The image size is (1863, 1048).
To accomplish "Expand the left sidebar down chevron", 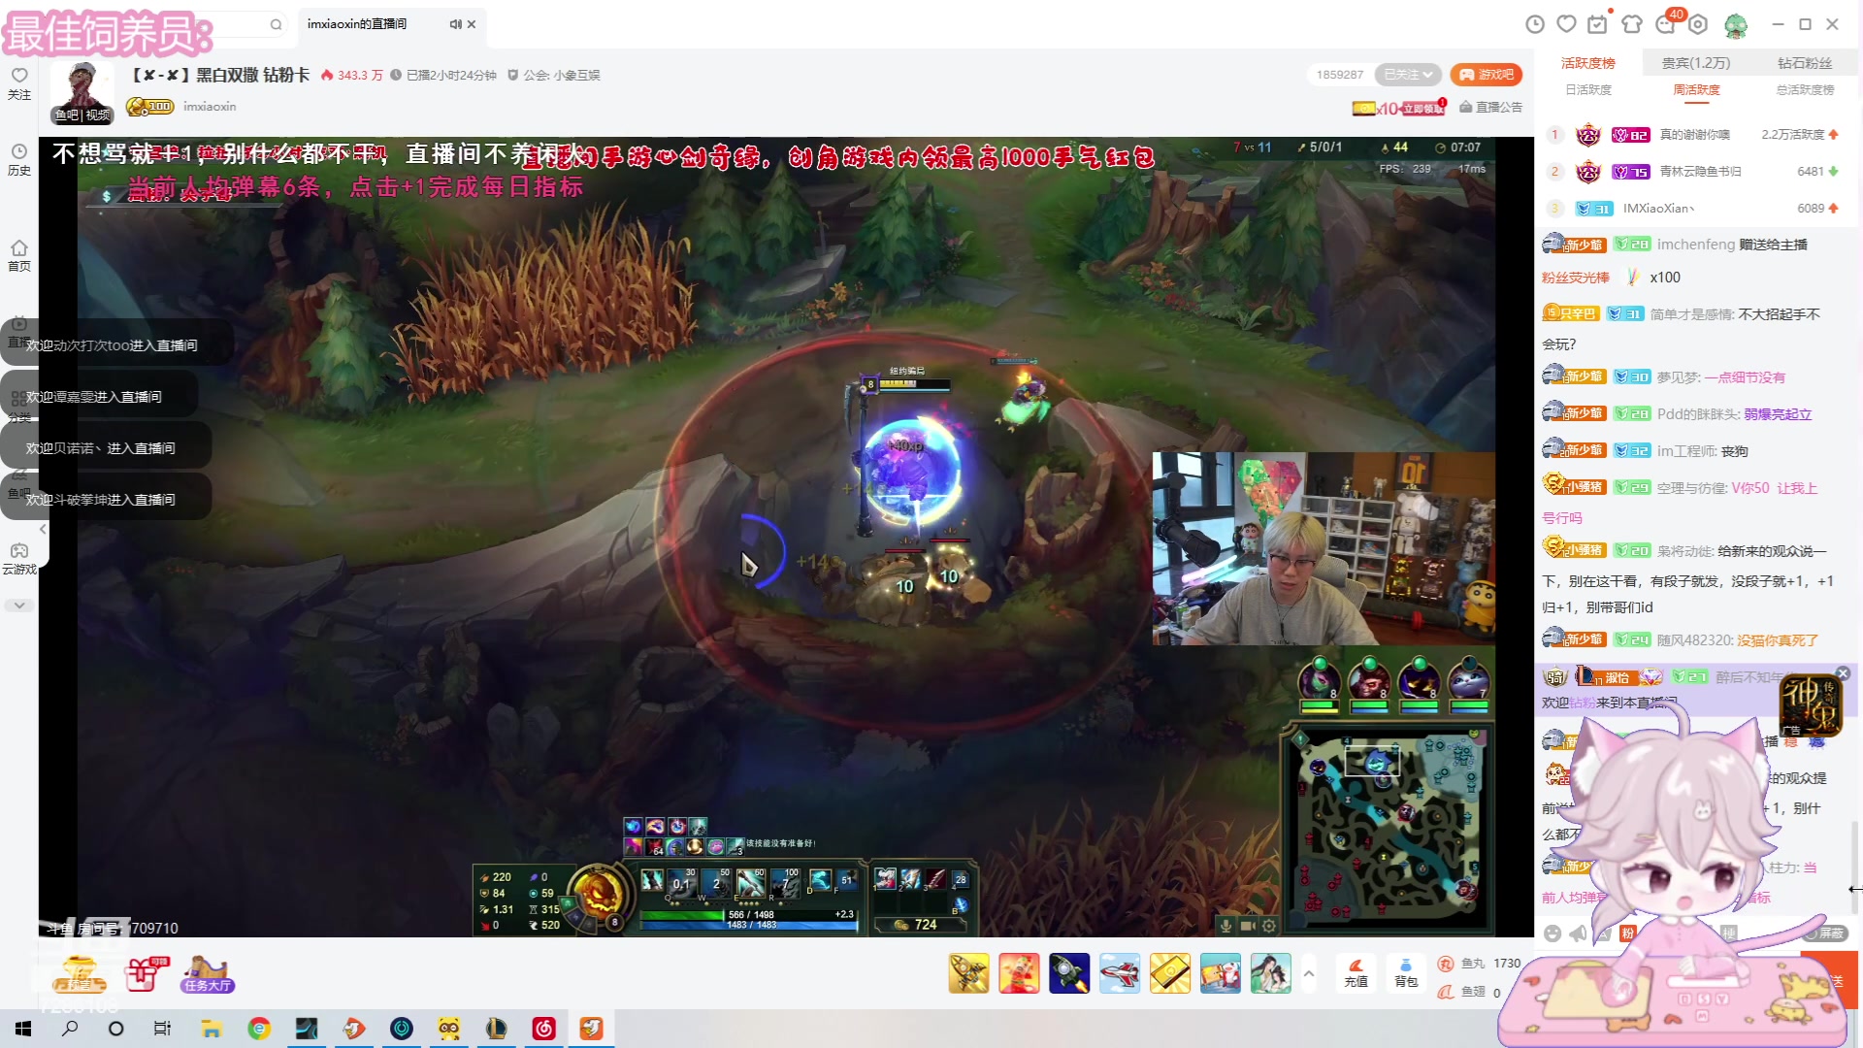I will click(19, 606).
